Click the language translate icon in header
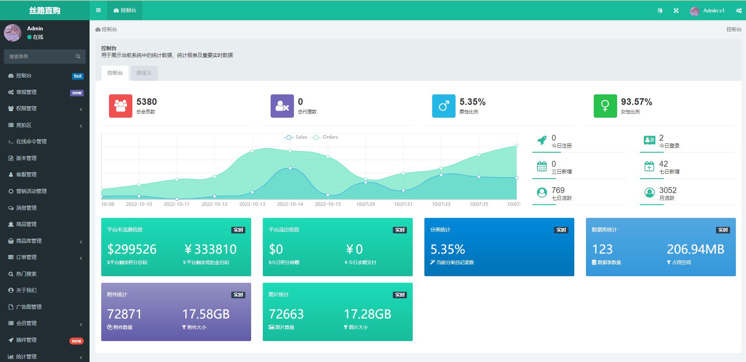This screenshot has width=746, height=362. (x=660, y=11)
